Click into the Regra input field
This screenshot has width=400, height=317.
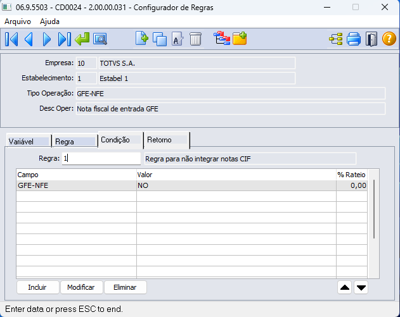click(101, 158)
